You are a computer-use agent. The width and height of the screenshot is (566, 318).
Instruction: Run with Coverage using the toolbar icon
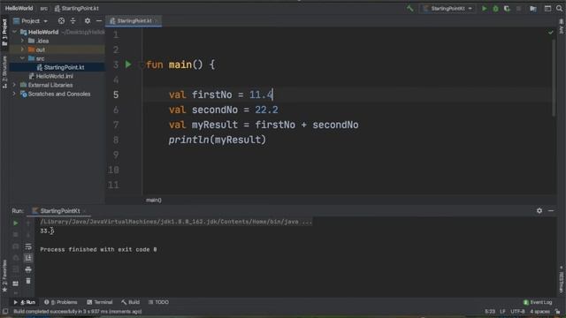pos(507,8)
